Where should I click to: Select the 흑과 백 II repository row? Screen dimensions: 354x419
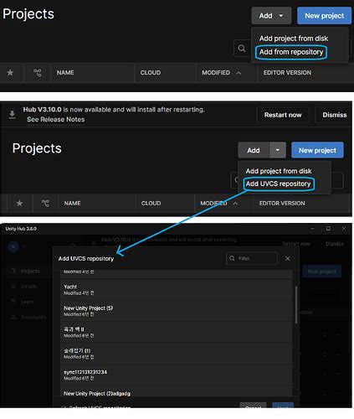point(176,333)
